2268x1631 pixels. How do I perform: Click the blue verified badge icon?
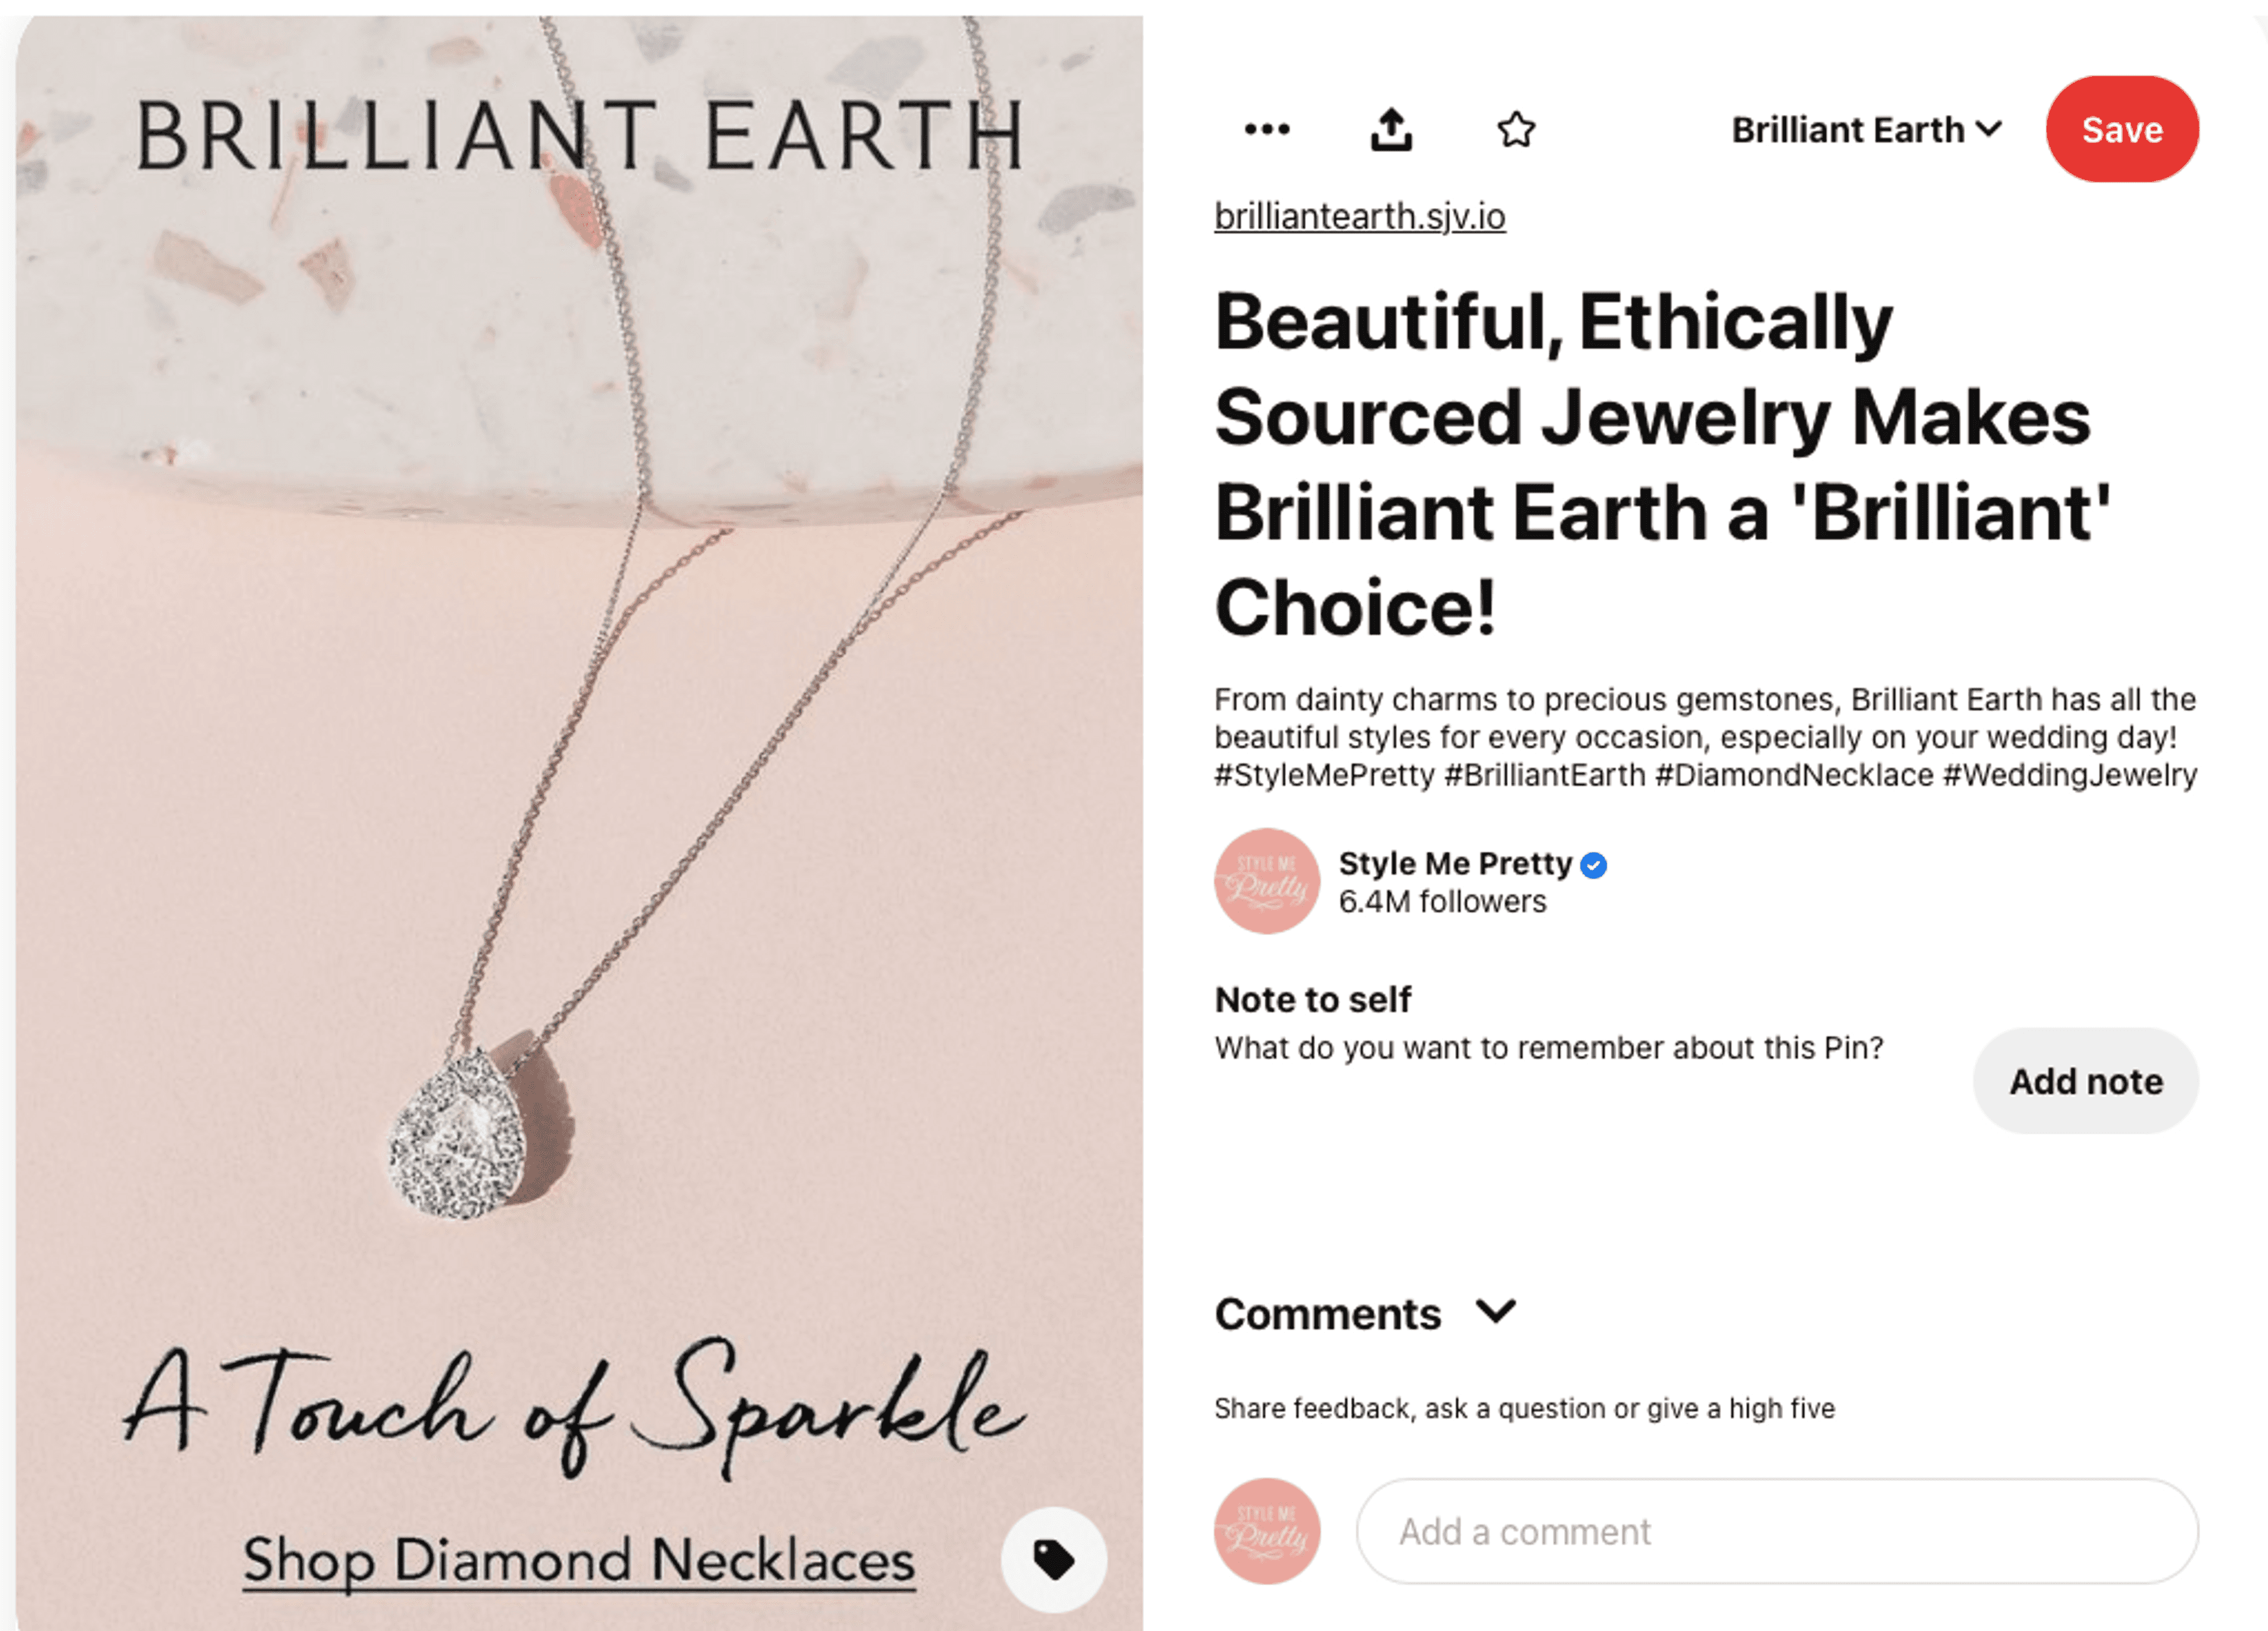(1594, 865)
